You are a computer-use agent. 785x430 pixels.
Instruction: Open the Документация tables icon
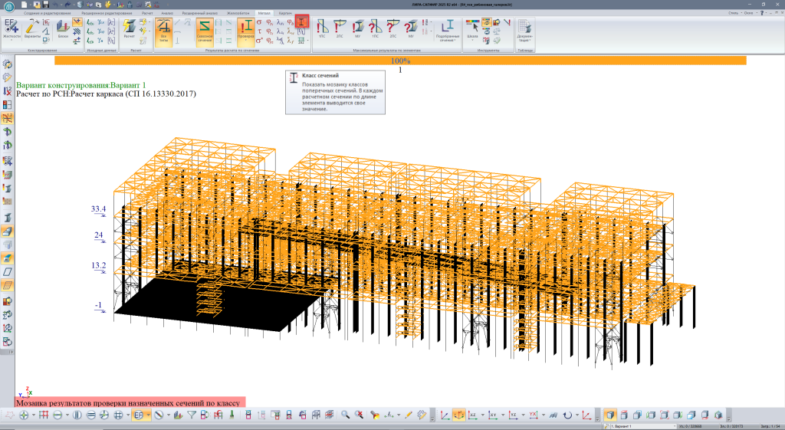[525, 29]
